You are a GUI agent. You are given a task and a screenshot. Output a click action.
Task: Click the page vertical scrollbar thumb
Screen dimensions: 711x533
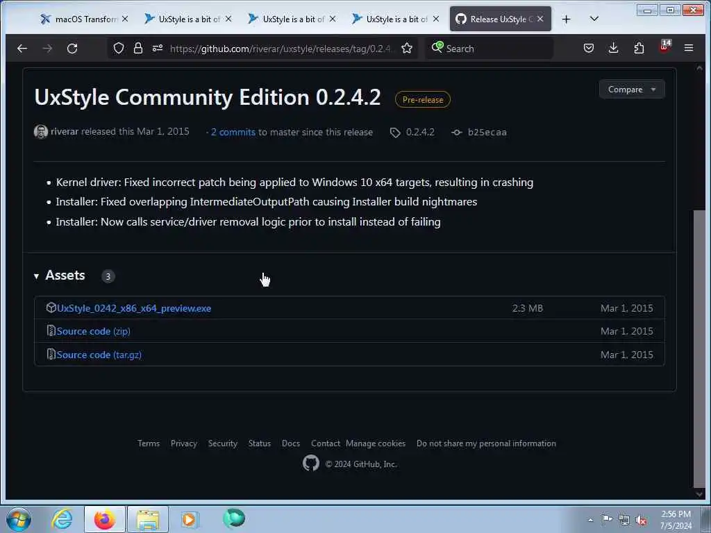tap(699, 349)
